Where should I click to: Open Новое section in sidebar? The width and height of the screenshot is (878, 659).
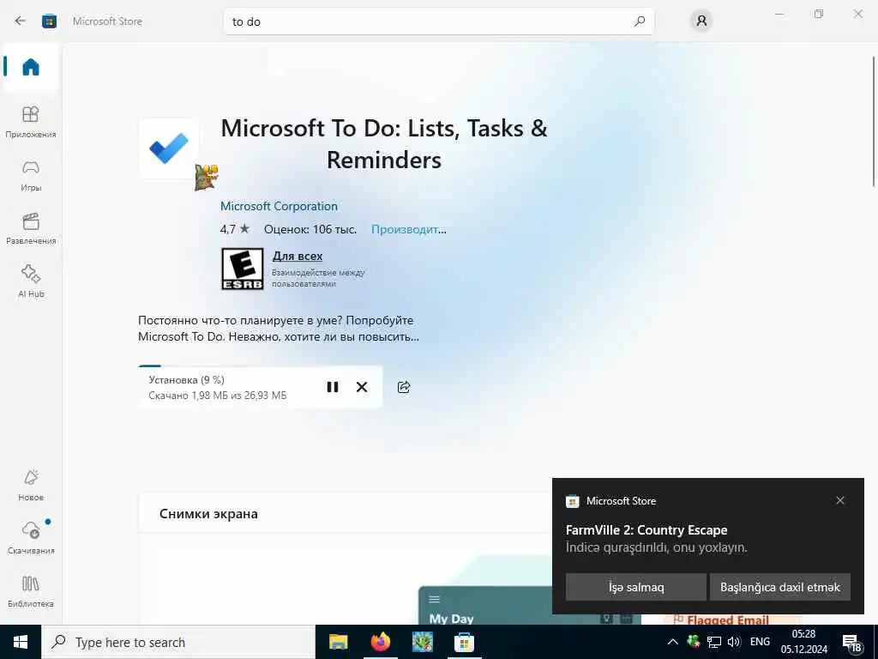click(x=31, y=486)
